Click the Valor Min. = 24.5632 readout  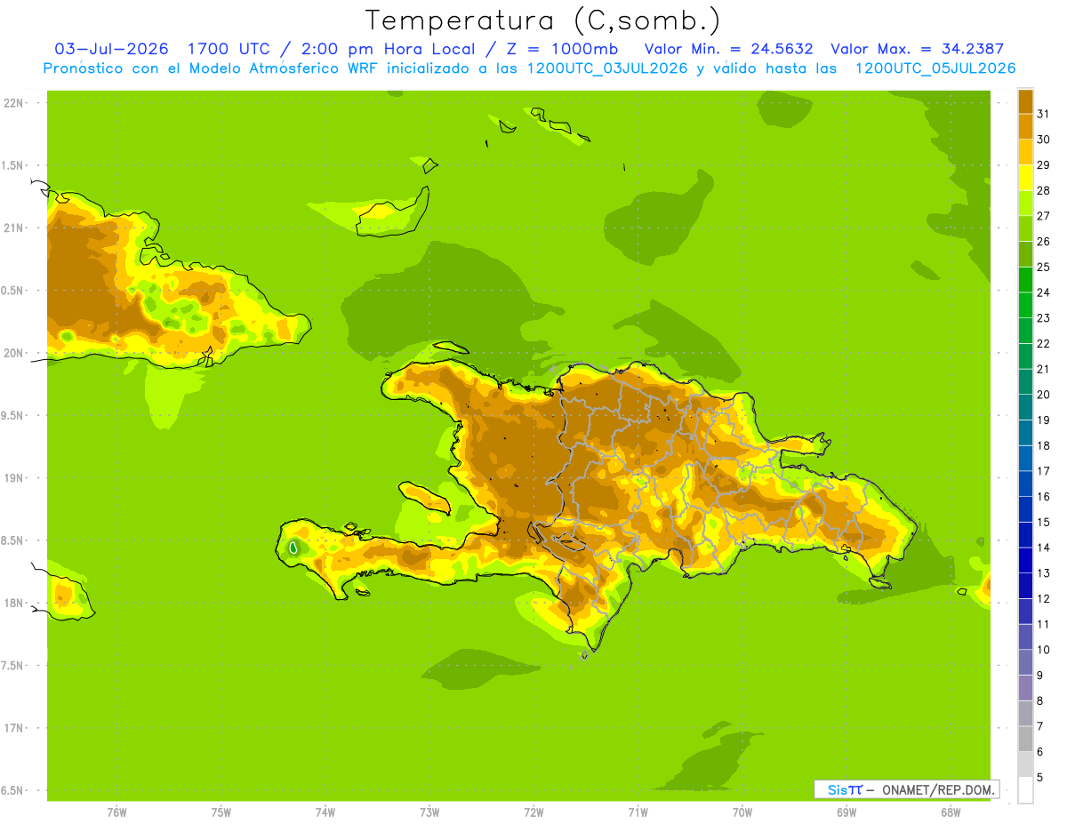(x=728, y=49)
